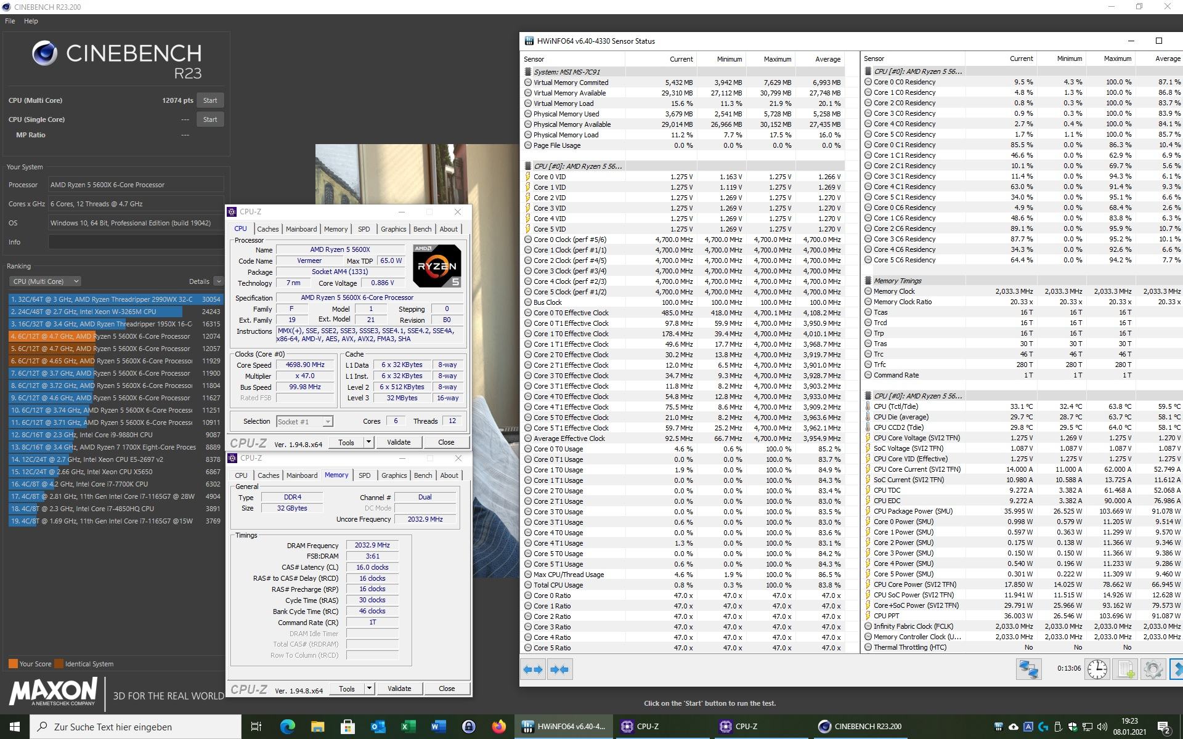This screenshot has height=739, width=1183.
Task: Open HWiNFO sensor settings gear icon
Action: (x=1153, y=669)
